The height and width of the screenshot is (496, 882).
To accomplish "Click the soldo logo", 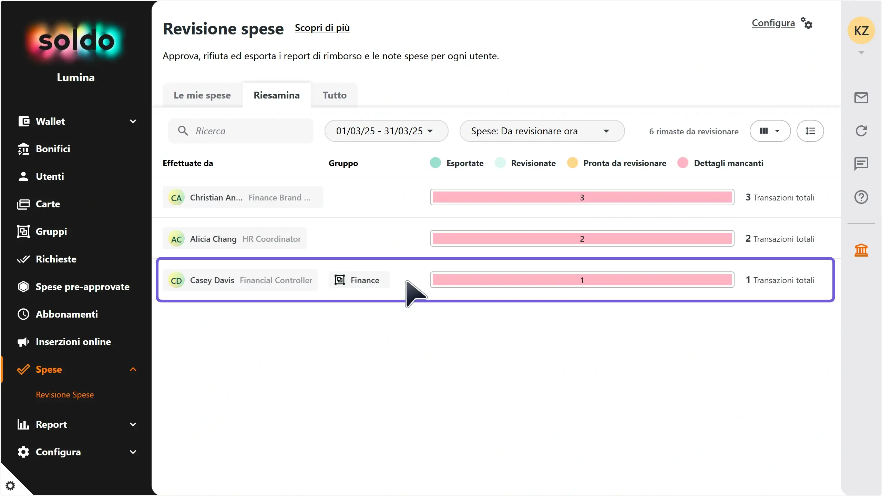I will coord(76,41).
